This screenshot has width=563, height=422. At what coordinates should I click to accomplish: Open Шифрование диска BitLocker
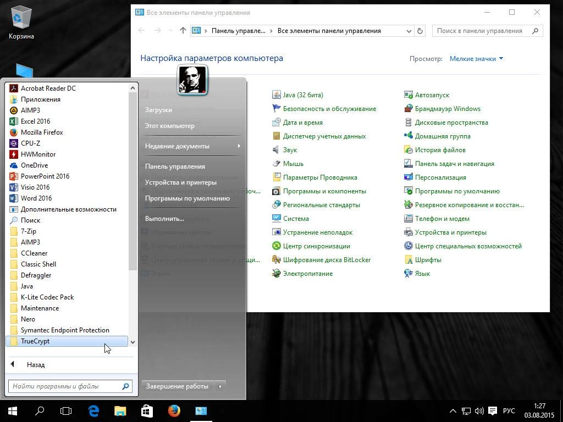tap(321, 260)
